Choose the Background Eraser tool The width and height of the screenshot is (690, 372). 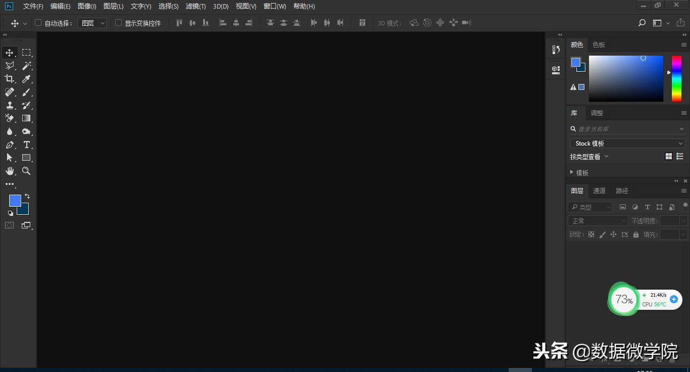(10, 118)
